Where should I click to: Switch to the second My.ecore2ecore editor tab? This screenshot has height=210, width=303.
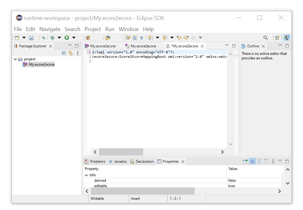[x=141, y=46]
